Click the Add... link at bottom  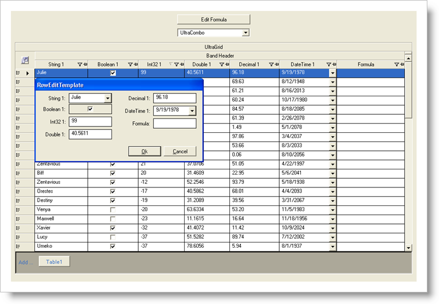(x=26, y=262)
